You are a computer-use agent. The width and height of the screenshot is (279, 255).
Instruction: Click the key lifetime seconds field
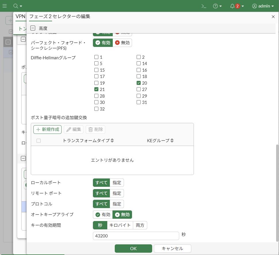tap(136, 236)
